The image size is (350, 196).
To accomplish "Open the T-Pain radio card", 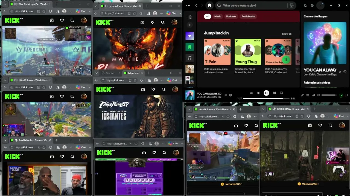I will click(x=217, y=56).
